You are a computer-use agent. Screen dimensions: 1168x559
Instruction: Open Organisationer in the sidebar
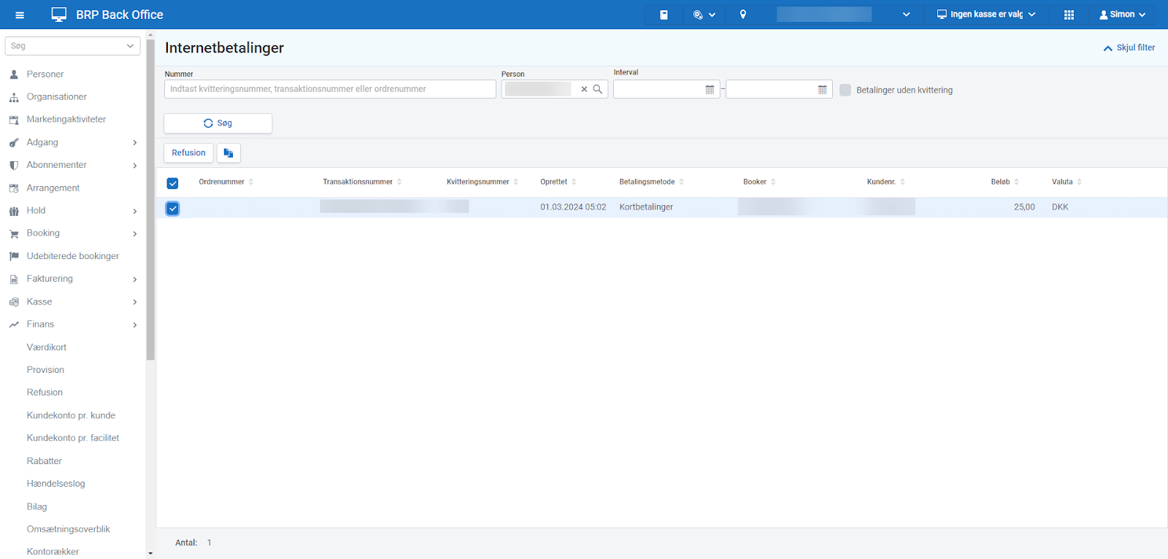coord(57,97)
